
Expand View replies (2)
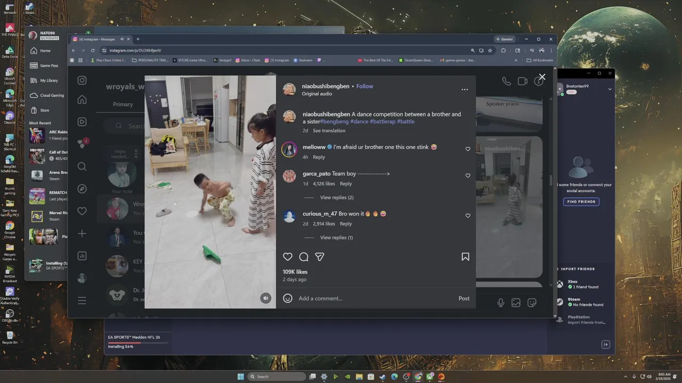coord(337,197)
